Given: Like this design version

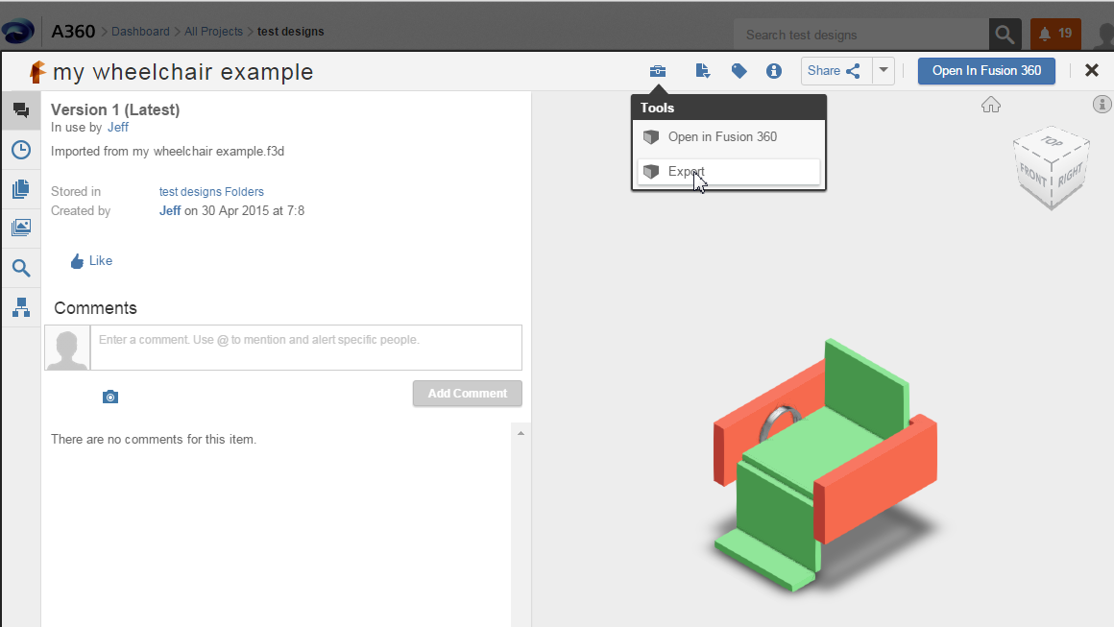Looking at the screenshot, I should pos(91,261).
